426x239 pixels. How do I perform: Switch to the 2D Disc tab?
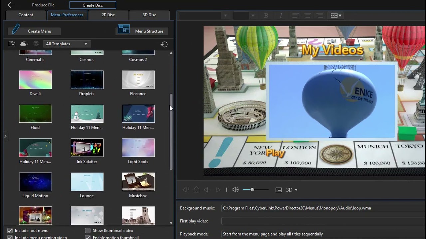[108, 15]
